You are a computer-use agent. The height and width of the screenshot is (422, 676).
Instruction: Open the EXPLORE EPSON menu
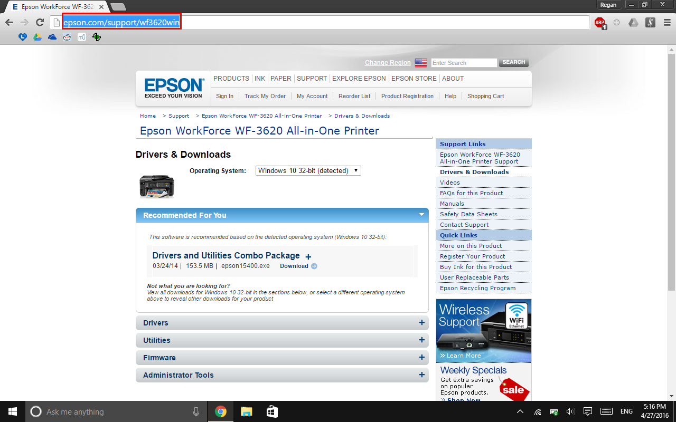coord(359,79)
